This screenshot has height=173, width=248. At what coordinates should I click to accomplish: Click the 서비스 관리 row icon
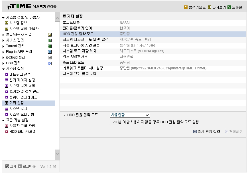(x=50, y=41)
